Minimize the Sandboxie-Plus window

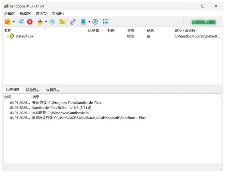pos(190,6)
